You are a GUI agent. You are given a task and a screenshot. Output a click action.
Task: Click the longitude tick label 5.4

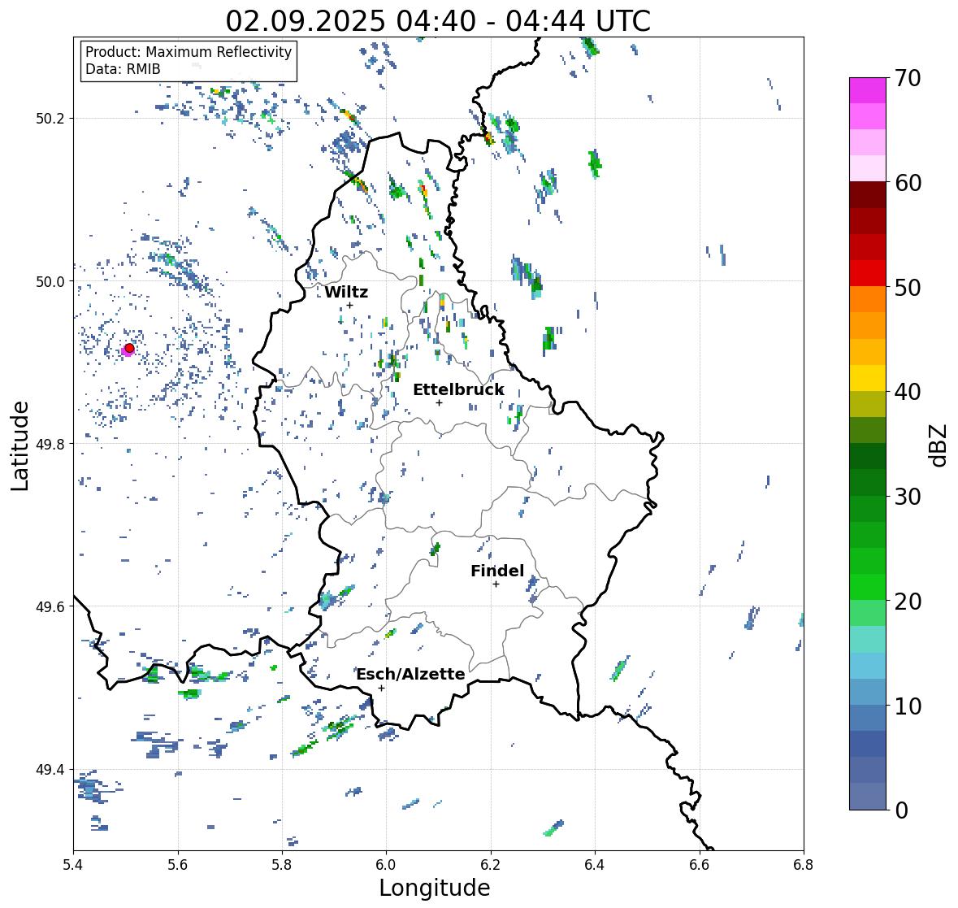[73, 865]
